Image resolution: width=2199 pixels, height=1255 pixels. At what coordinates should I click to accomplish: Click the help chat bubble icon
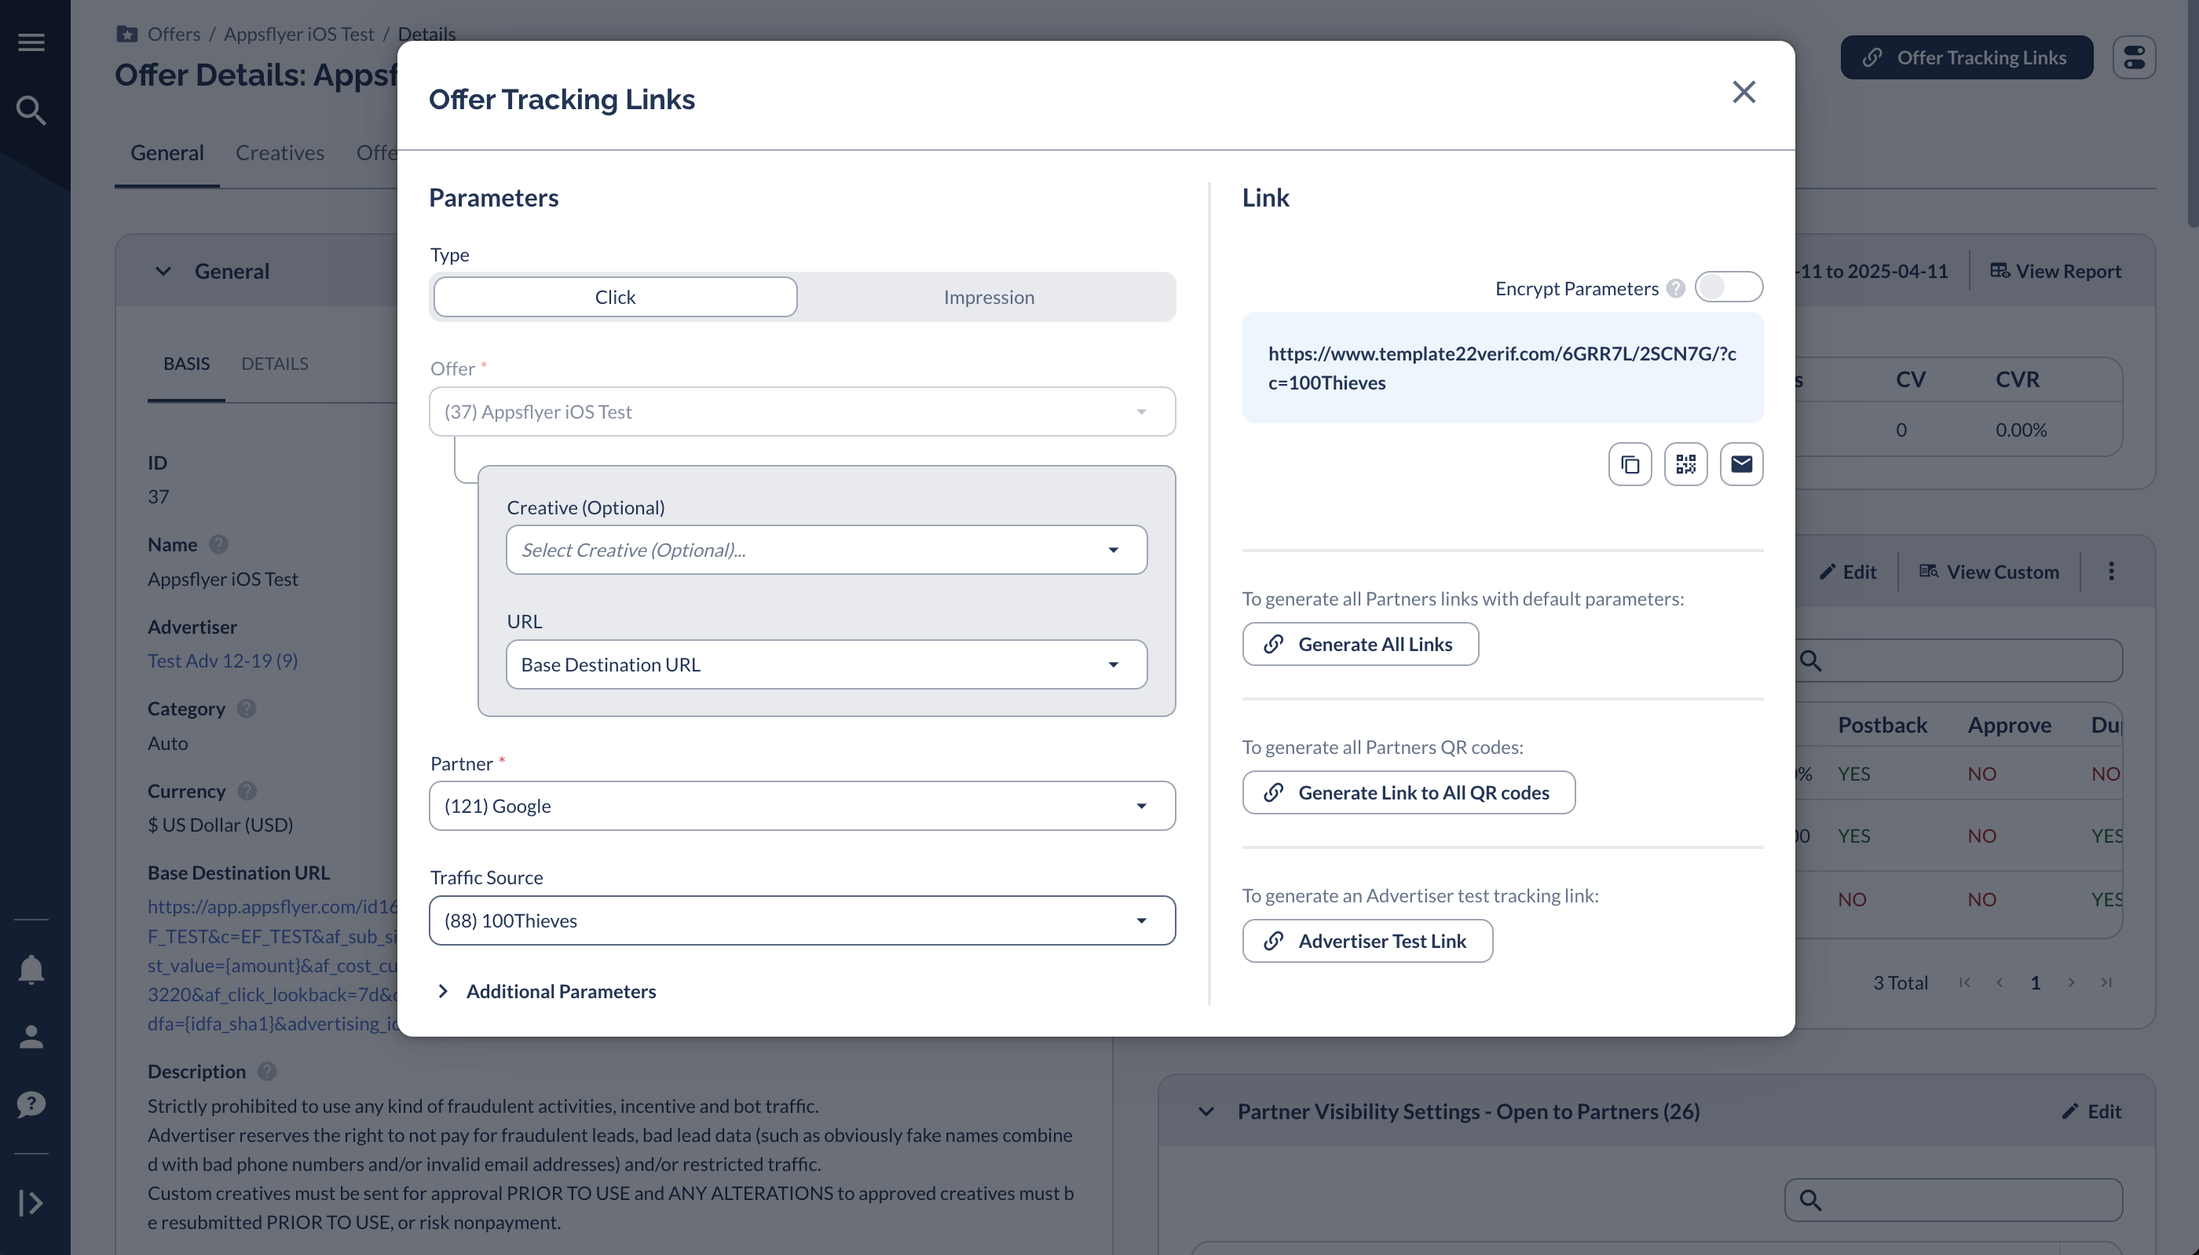point(31,1104)
